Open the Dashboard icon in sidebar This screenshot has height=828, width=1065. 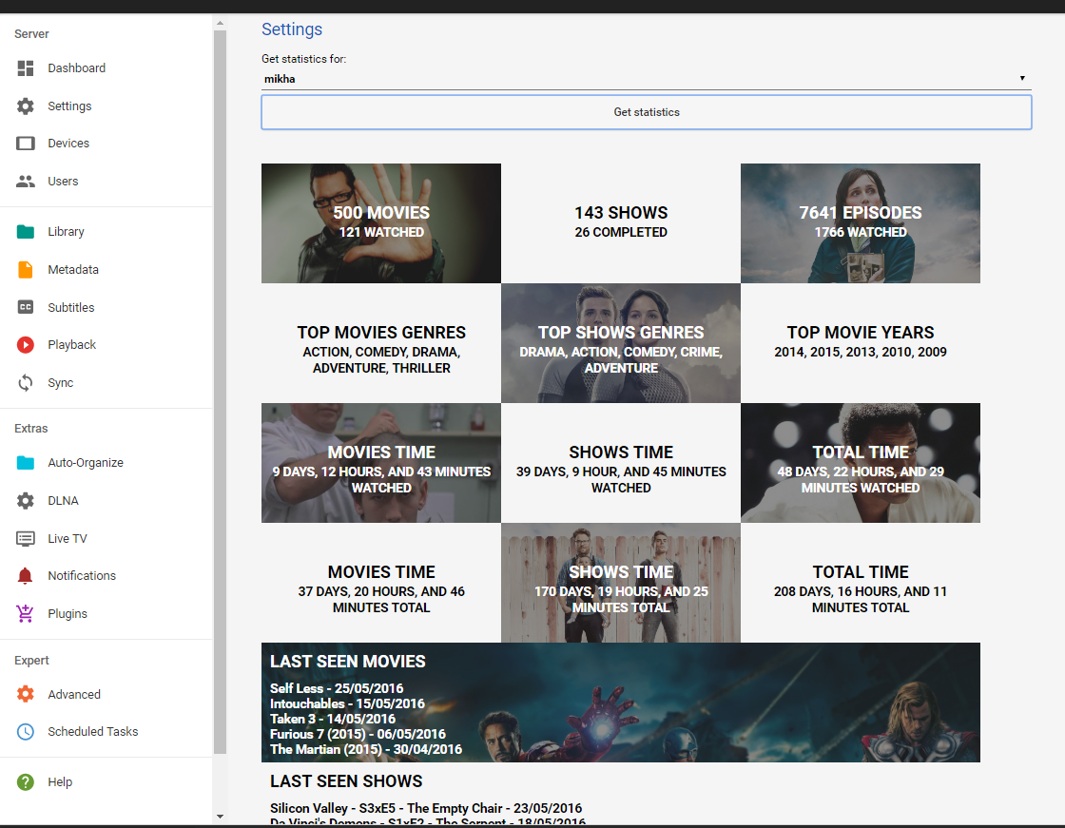[25, 67]
